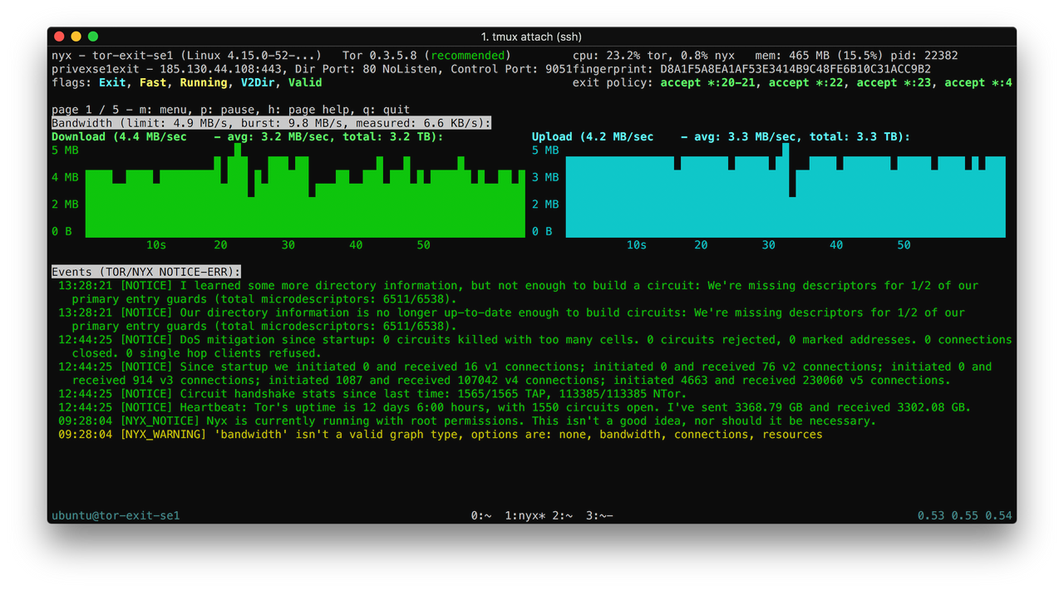Click the yellow minimize window button

coord(76,37)
